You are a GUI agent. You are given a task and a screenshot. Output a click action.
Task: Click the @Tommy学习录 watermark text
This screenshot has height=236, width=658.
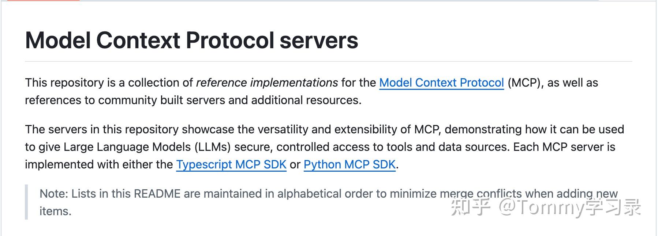click(x=570, y=207)
